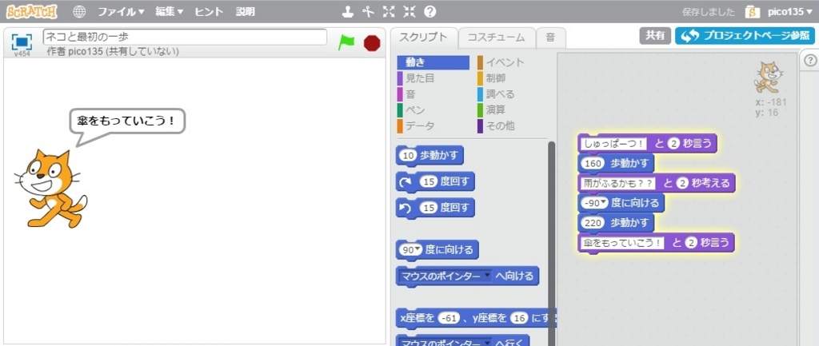Click the 共有 share button
The image size is (819, 346).
pyautogui.click(x=655, y=35)
